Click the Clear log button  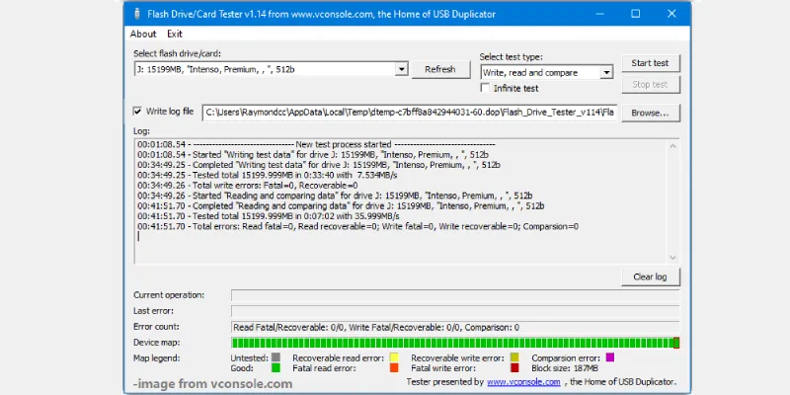[650, 276]
